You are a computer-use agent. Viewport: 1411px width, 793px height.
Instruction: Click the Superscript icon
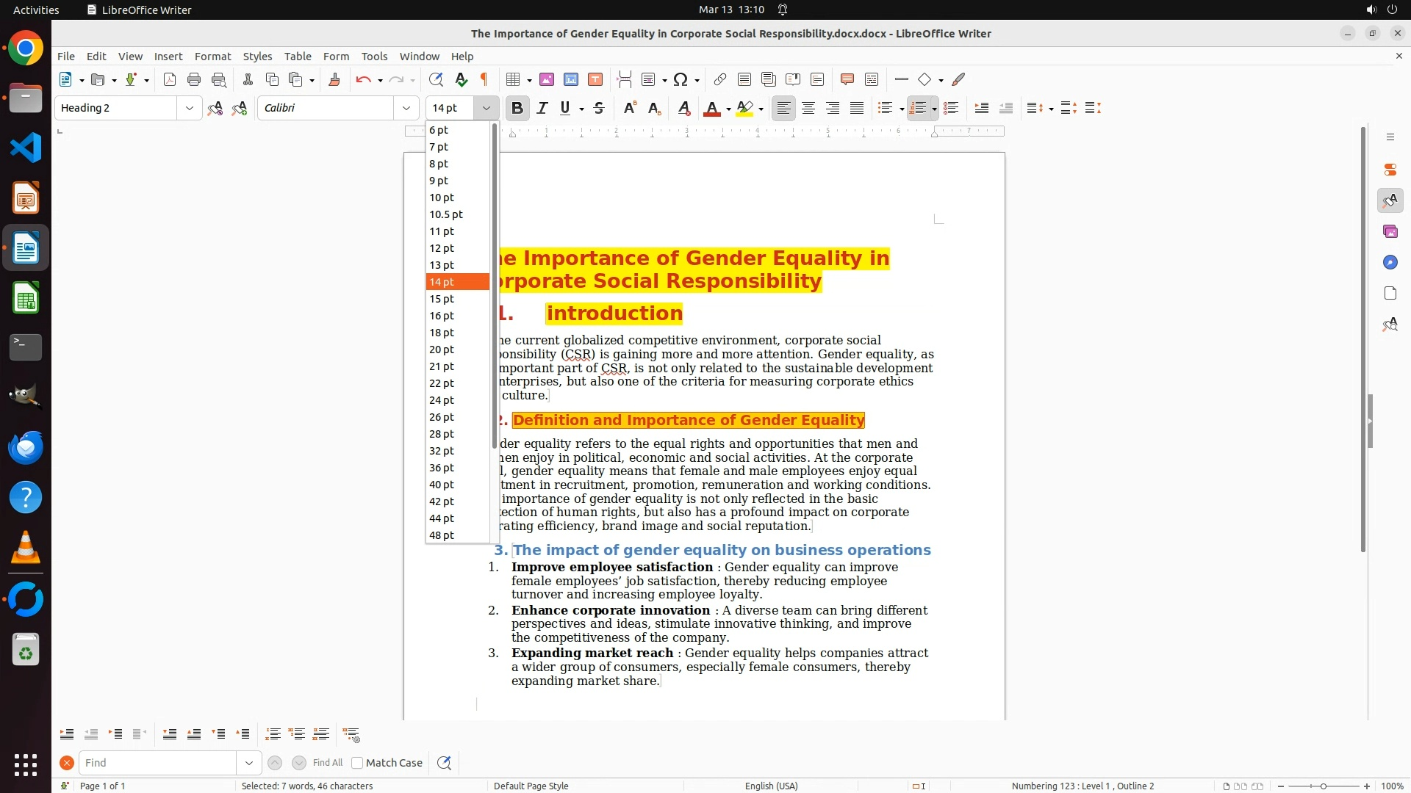pos(630,109)
